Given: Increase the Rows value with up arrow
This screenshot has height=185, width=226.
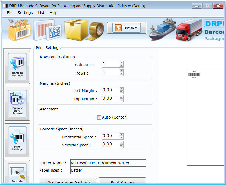Looking at the screenshot, I should 121,71.
